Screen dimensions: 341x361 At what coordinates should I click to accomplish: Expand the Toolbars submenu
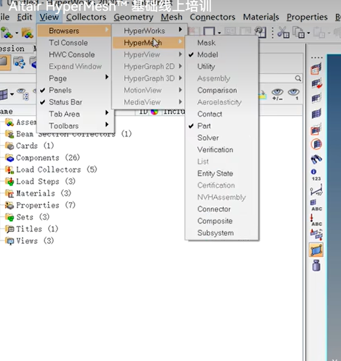click(74, 126)
